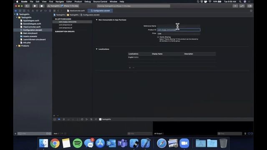Open Debug View Hierarchy in debug bar
The image size is (267, 150).
click(82, 120)
